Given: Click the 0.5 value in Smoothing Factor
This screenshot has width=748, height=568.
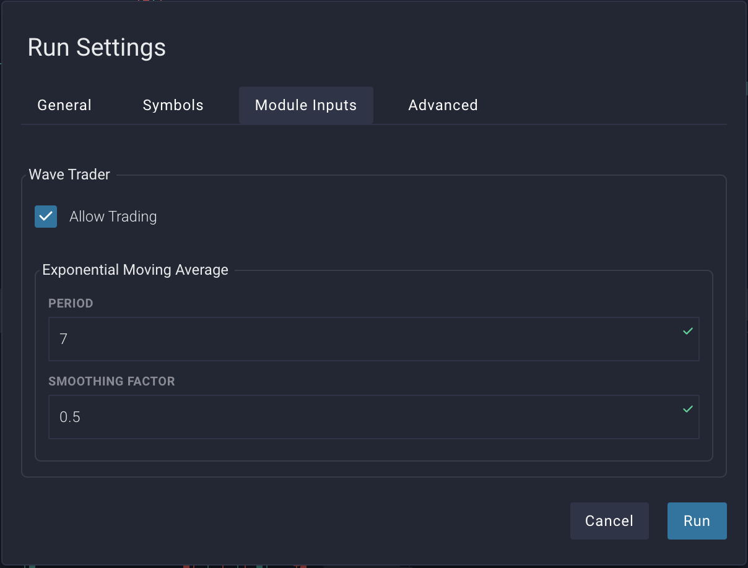Looking at the screenshot, I should tap(70, 417).
